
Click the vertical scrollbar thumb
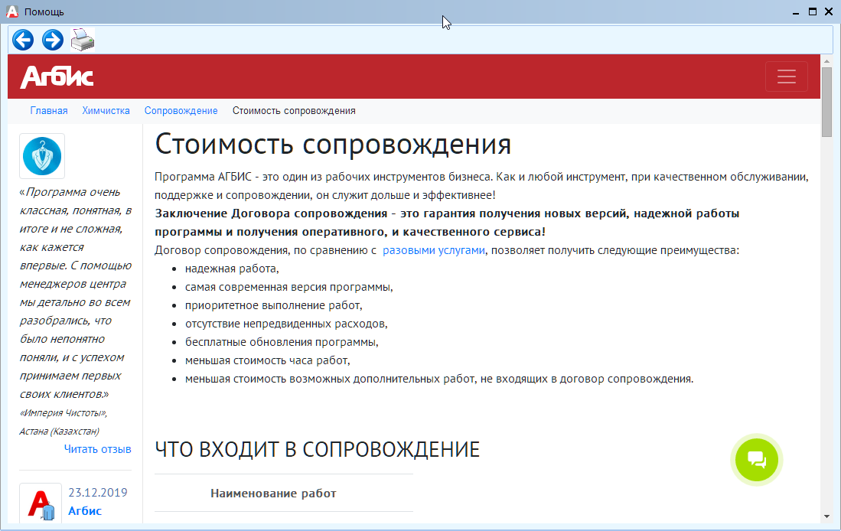tap(826, 102)
